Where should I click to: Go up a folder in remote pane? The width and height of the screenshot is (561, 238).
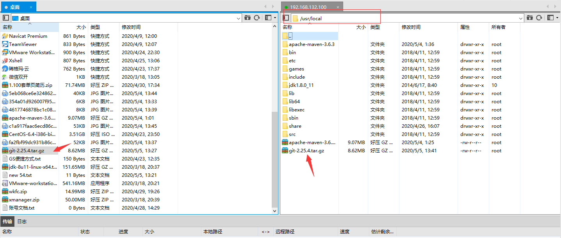tap(530, 18)
